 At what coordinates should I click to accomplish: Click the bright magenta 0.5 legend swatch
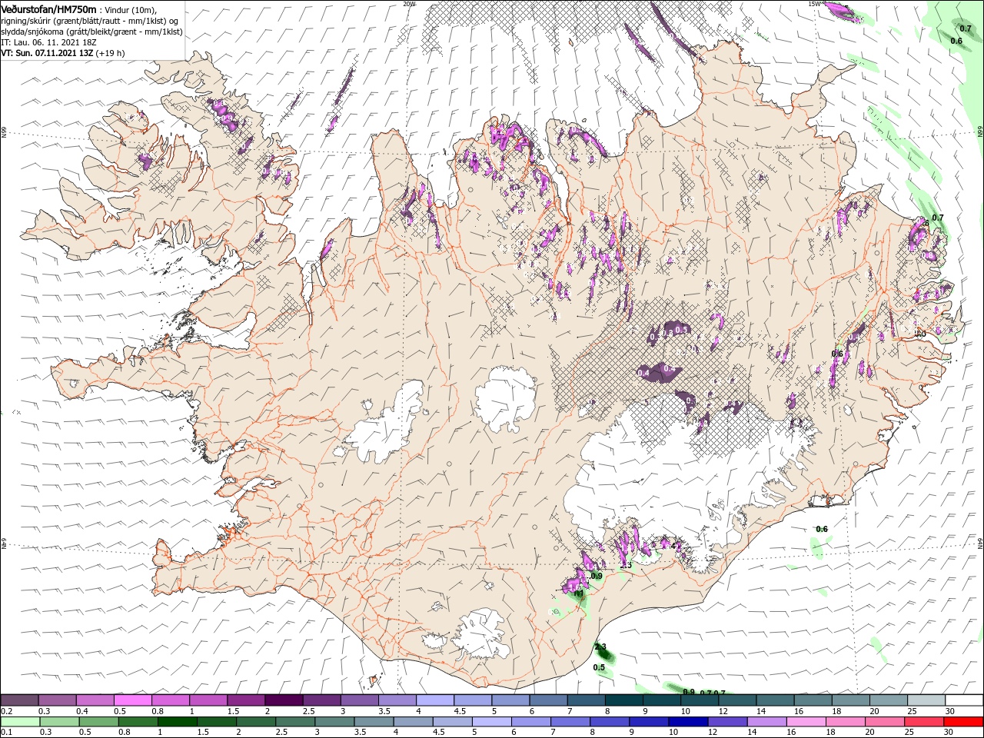[132, 700]
